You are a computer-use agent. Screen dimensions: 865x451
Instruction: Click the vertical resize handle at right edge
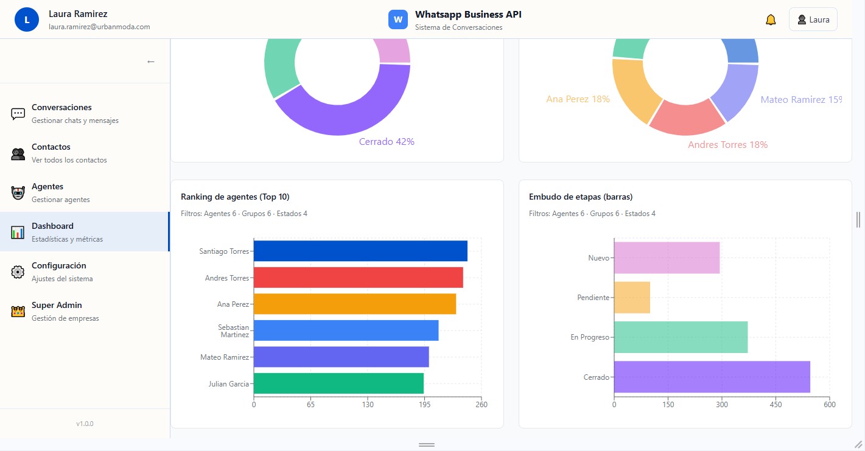[x=858, y=219]
